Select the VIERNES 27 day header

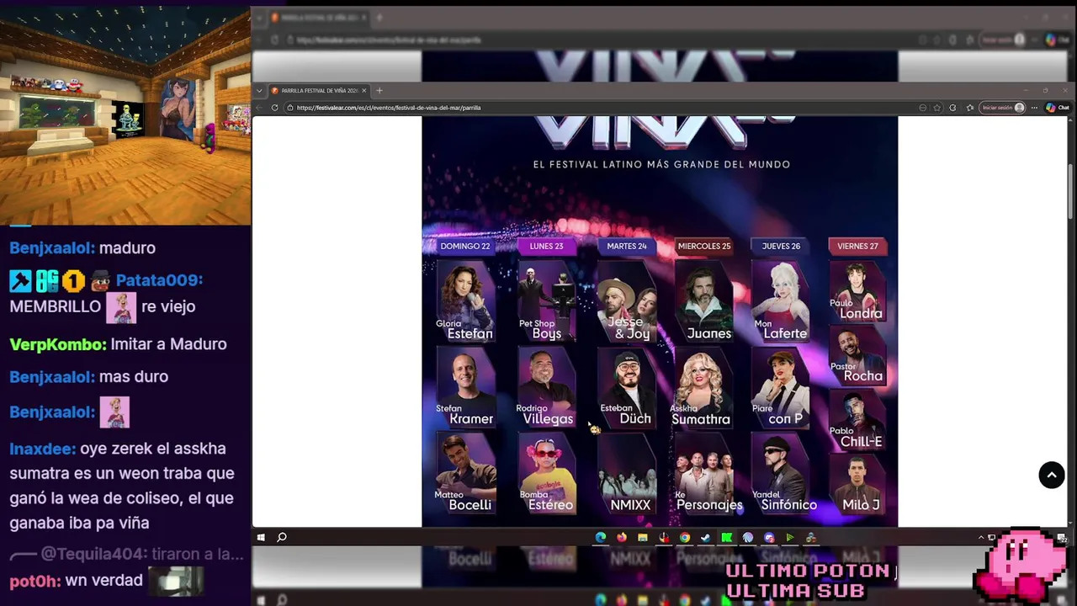point(857,246)
